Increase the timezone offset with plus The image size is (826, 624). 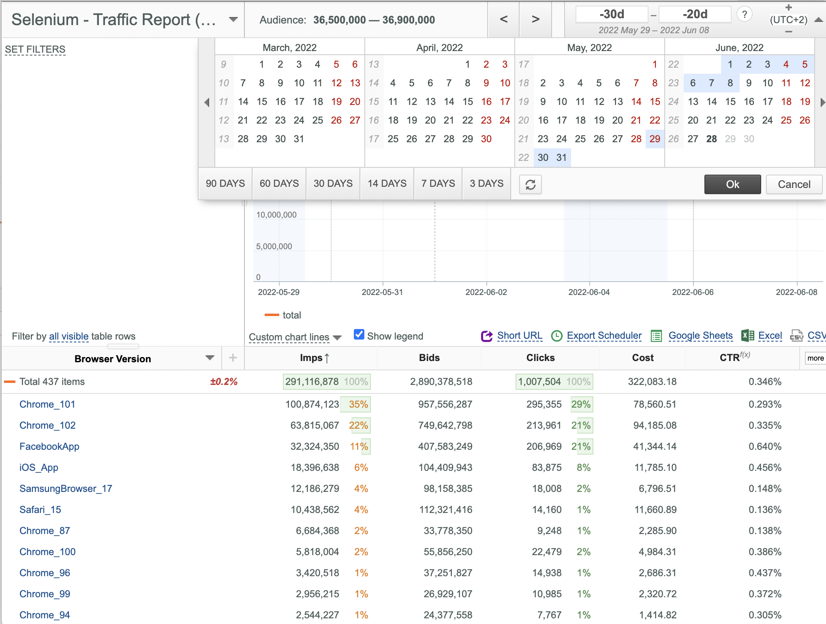click(x=788, y=7)
